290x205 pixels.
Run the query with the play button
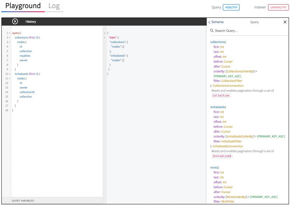tap(15, 21)
